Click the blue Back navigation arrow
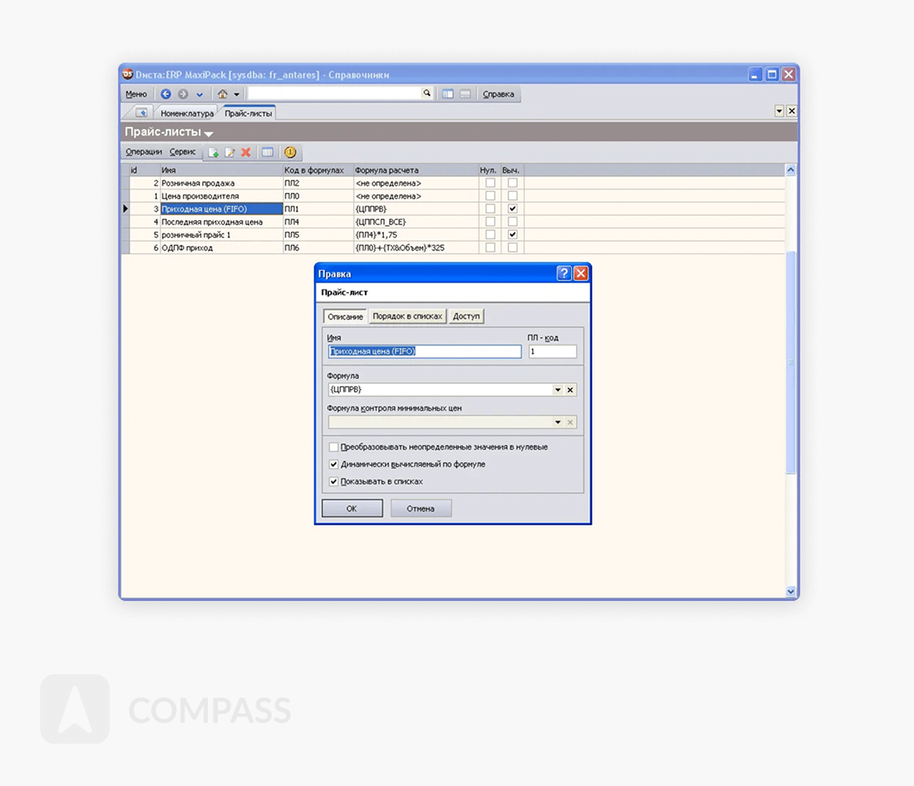 point(166,94)
